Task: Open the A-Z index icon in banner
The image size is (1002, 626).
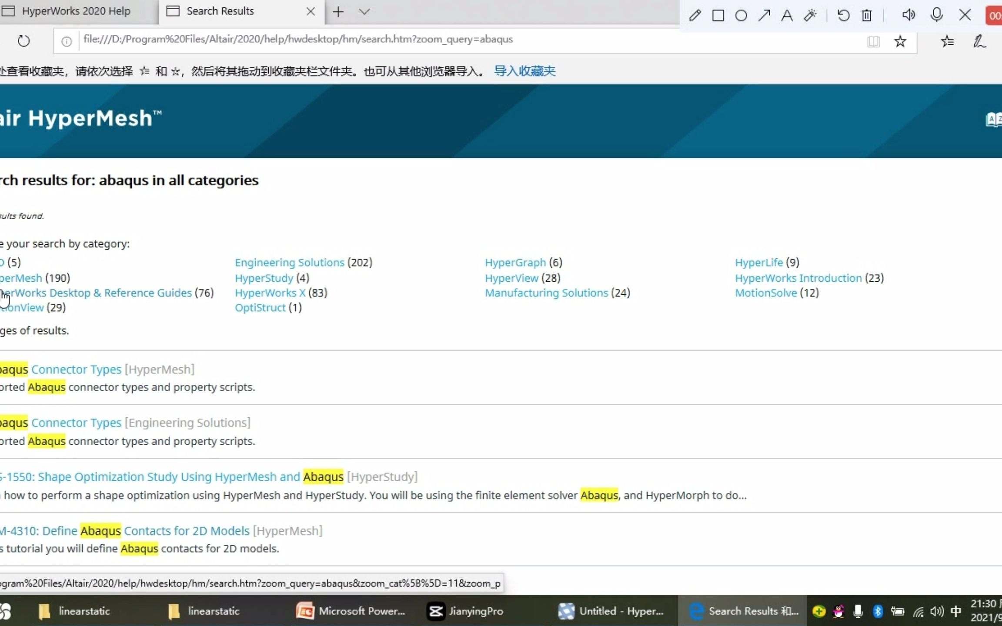Action: tap(994, 119)
